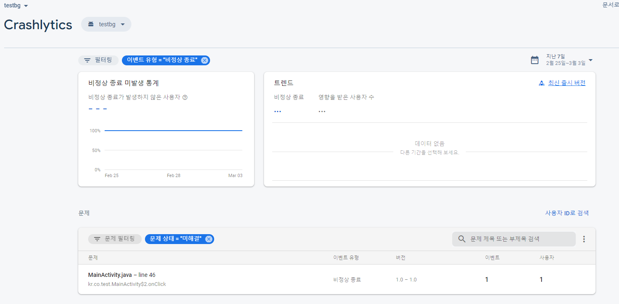
Task: Click the 트렌드 card title
Action: coord(284,83)
